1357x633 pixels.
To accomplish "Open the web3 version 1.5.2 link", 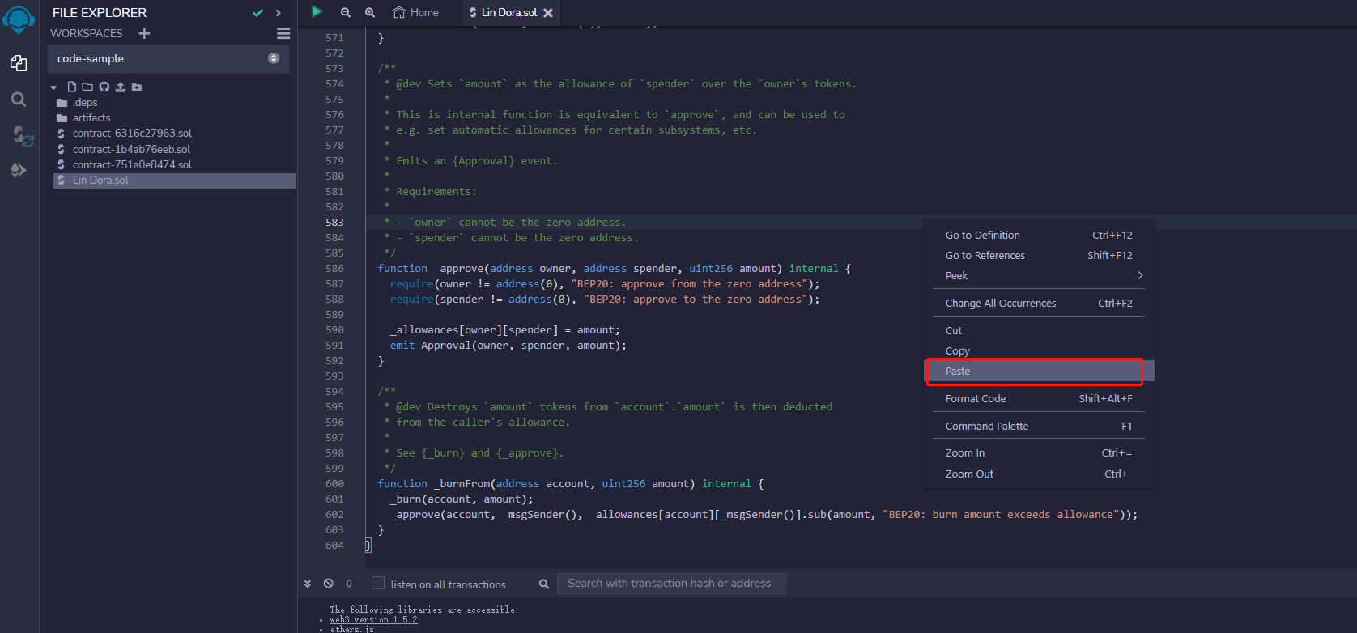I will point(373,620).
